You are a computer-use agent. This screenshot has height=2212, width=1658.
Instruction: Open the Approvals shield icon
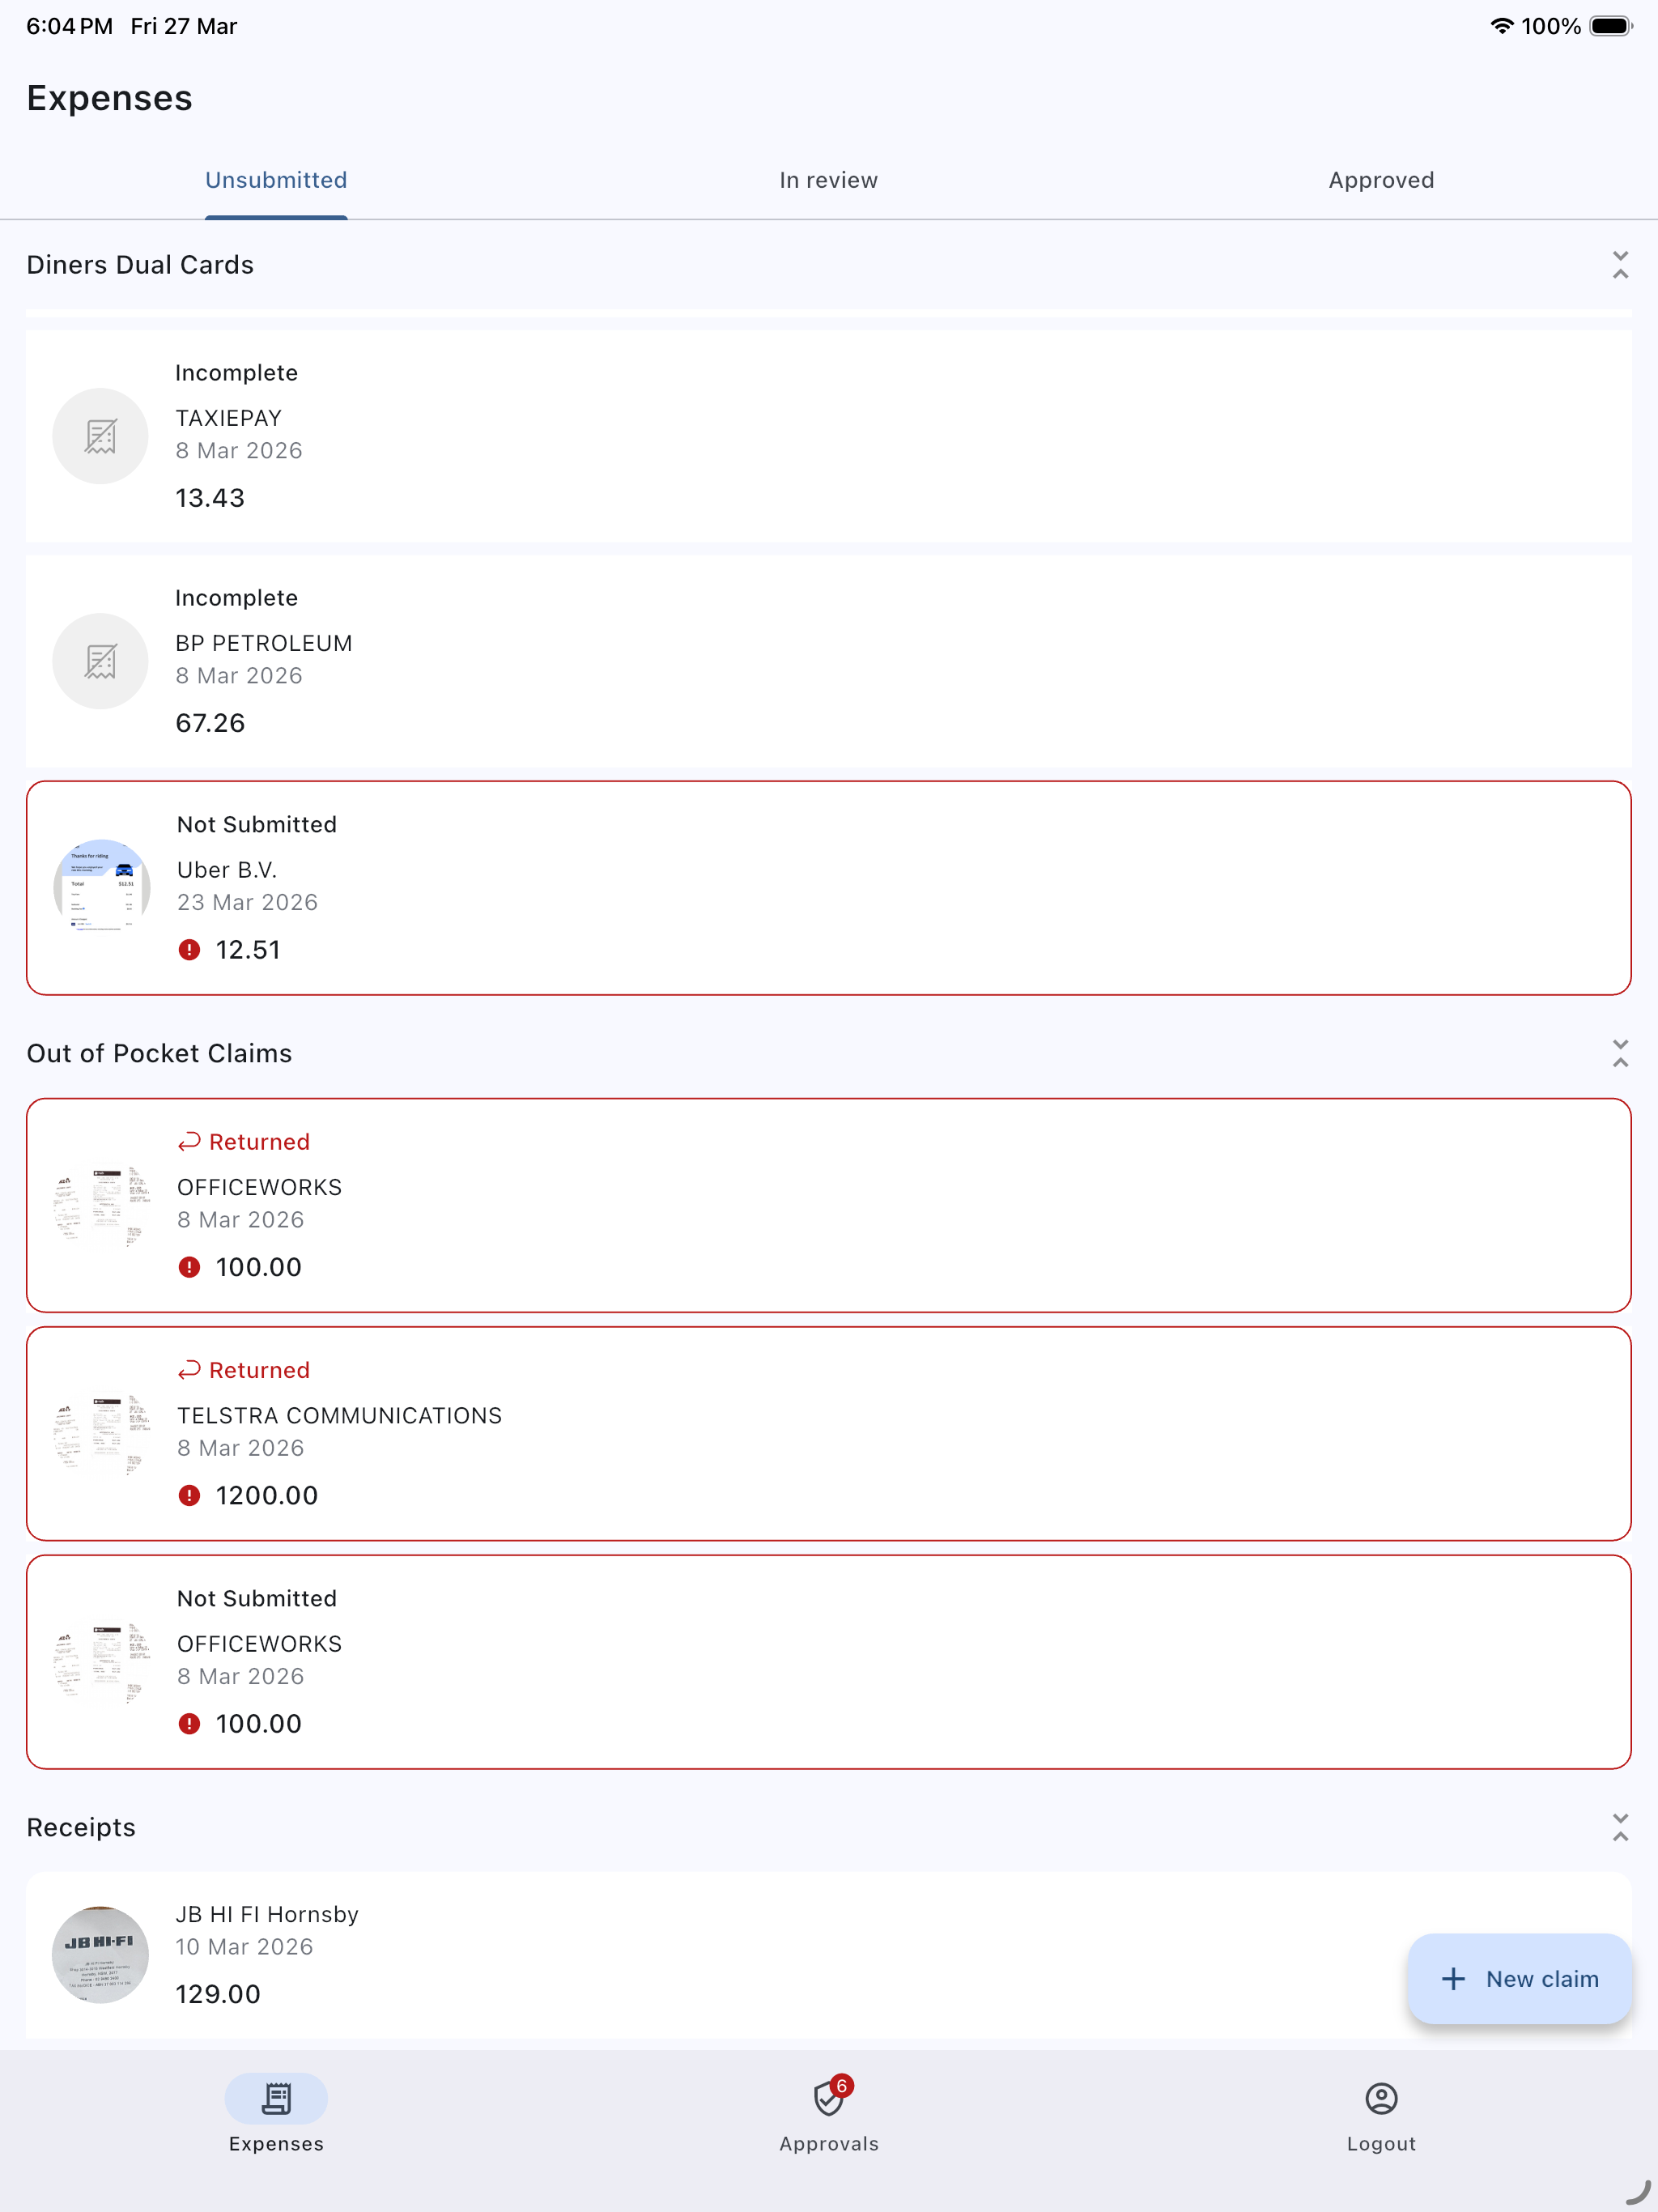[829, 2098]
